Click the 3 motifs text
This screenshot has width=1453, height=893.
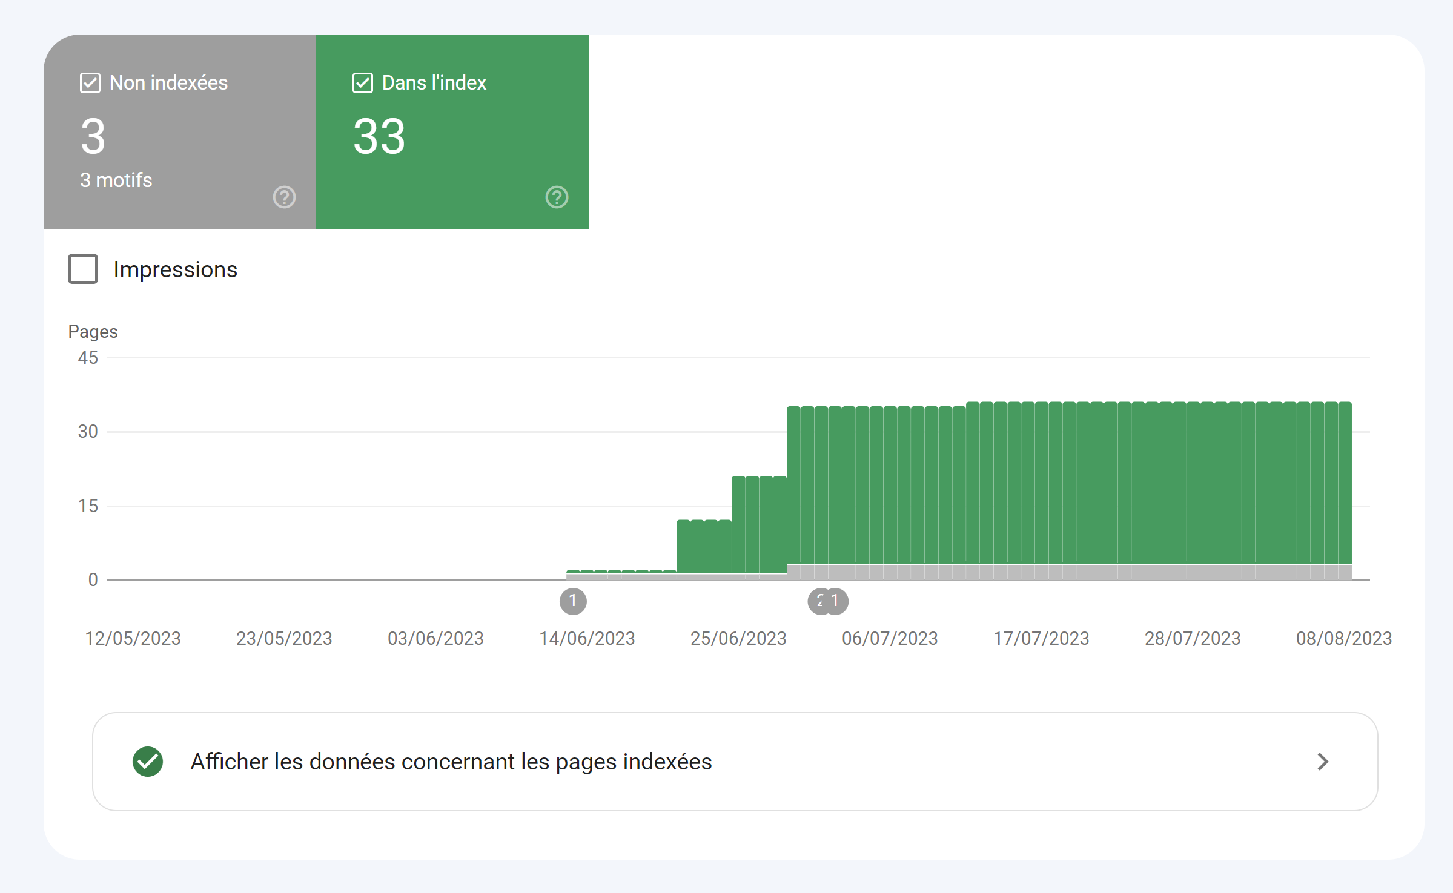coord(116,180)
